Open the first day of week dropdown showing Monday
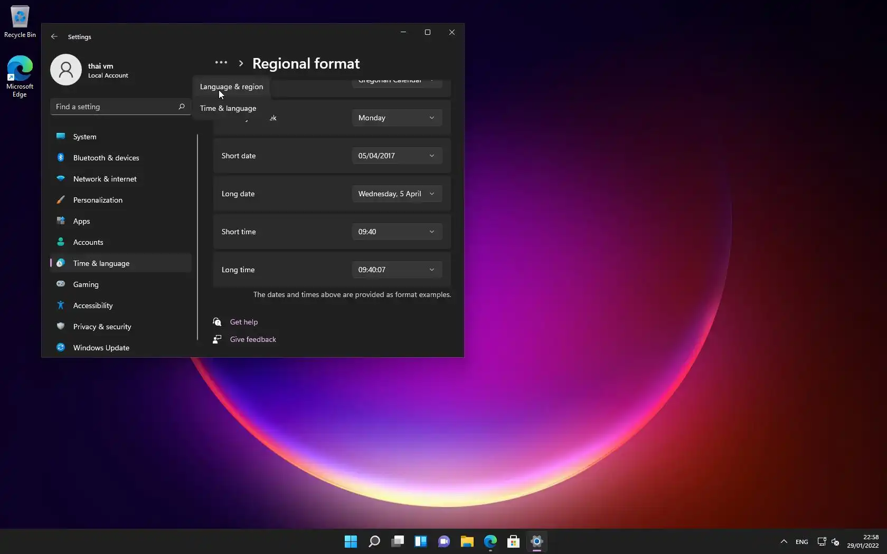887x554 pixels. (x=397, y=118)
